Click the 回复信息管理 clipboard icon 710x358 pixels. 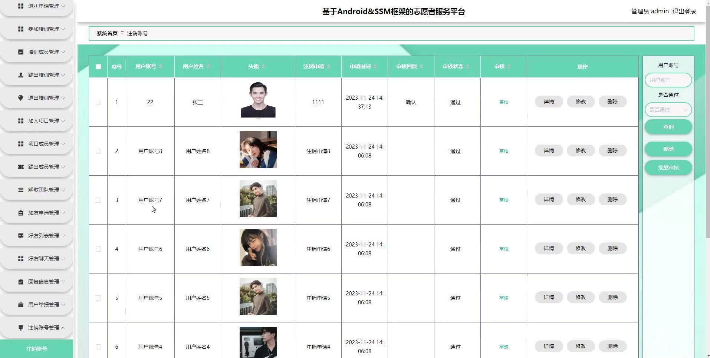click(21, 282)
